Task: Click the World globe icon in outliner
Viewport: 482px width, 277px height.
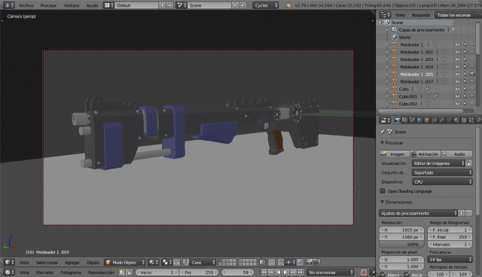Action: pyautogui.click(x=395, y=37)
